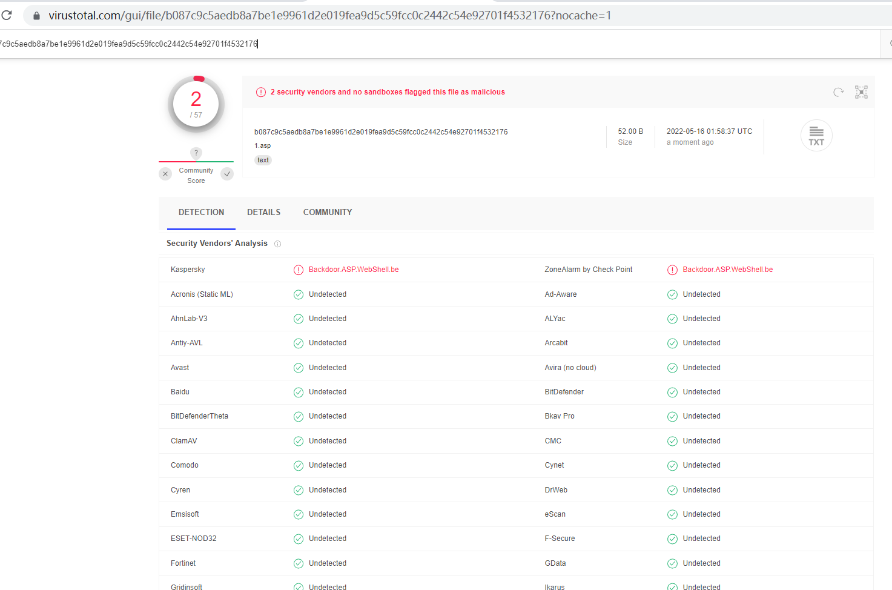Click the Fortinet vendor name
This screenshot has width=892, height=590.
click(x=183, y=563)
